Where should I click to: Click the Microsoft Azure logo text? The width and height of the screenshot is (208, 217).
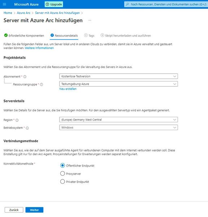tap(26, 4)
